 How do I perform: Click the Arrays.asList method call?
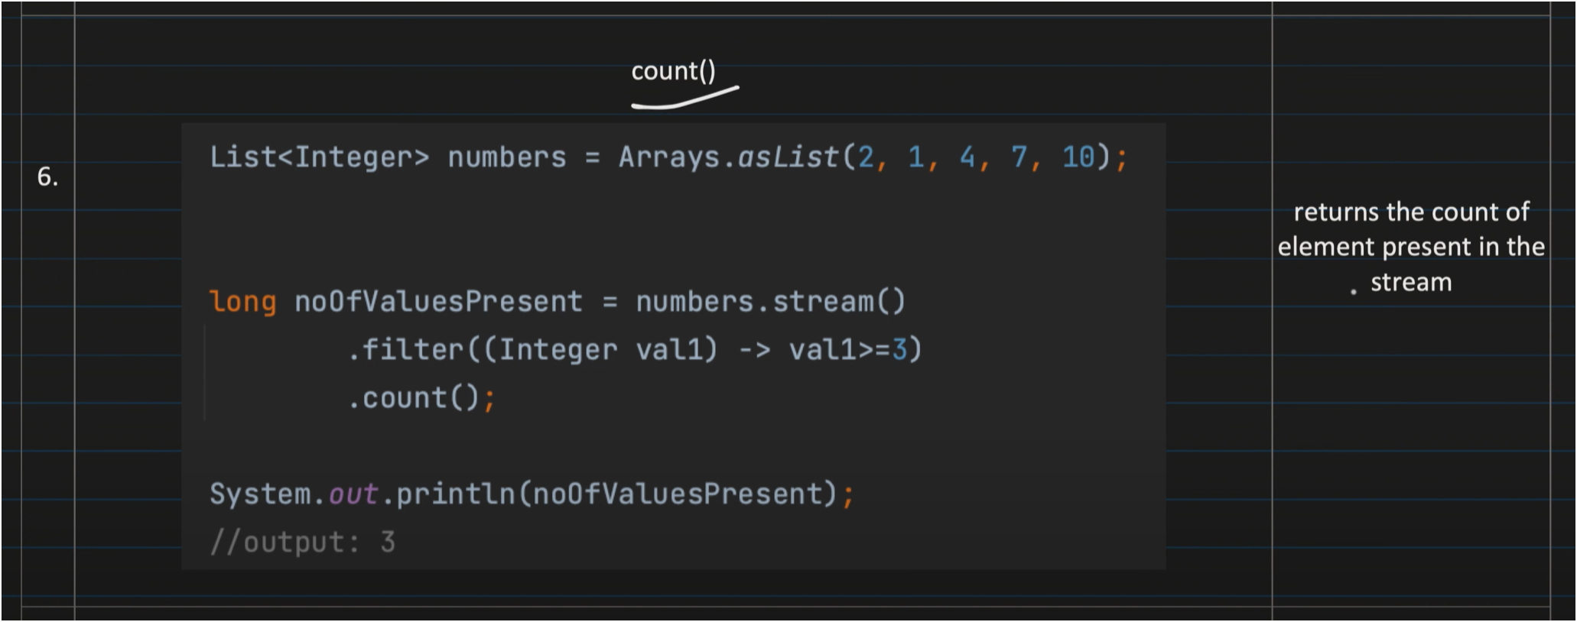[728, 157]
